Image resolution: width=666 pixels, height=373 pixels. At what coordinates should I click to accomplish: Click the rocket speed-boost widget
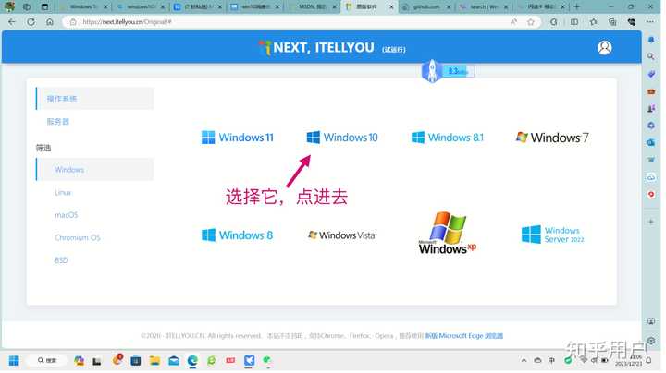[x=448, y=71]
